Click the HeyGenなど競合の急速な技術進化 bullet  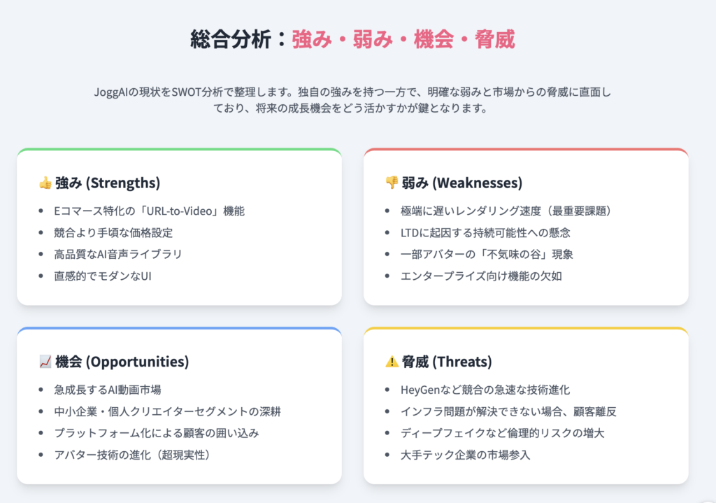[x=485, y=390]
